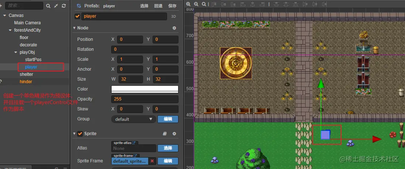Screen dimensions: 405x169
Task: Click Size W input field
Action: [131, 79]
